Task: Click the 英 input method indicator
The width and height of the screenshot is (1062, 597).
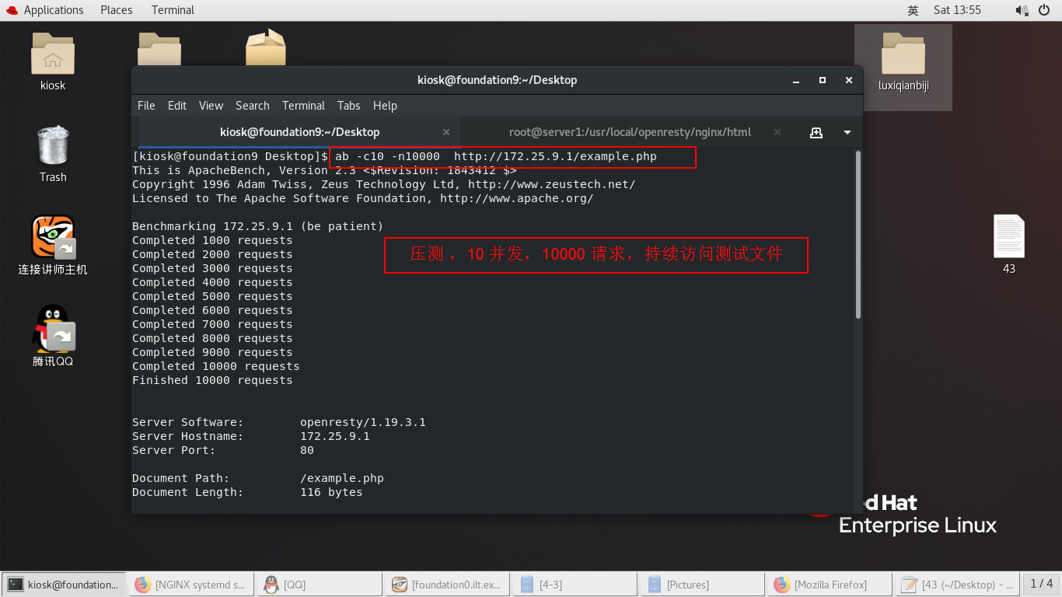Action: pos(913,10)
